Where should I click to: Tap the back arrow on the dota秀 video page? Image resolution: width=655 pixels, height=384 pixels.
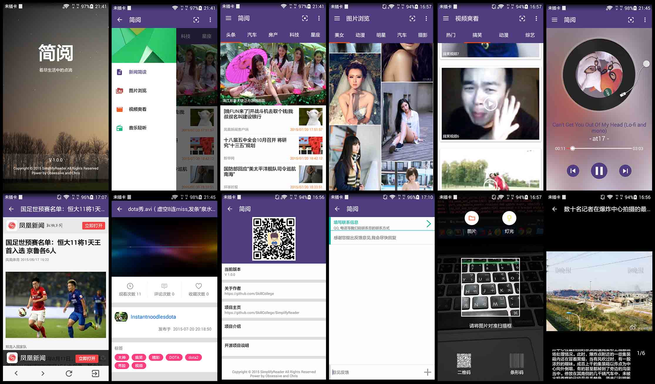120,209
